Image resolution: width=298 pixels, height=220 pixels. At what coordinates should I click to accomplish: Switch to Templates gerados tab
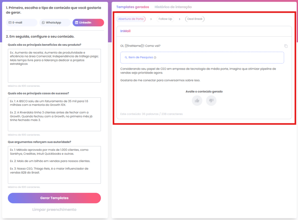point(133,7)
